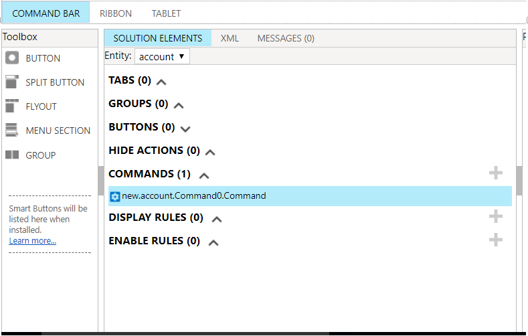Screen dimensions: 528x336
Task: Open the Learn more link
Action: pyautogui.click(x=32, y=241)
